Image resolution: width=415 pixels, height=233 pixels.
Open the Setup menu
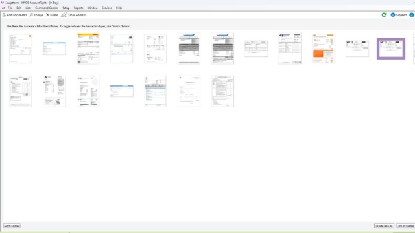coord(66,8)
